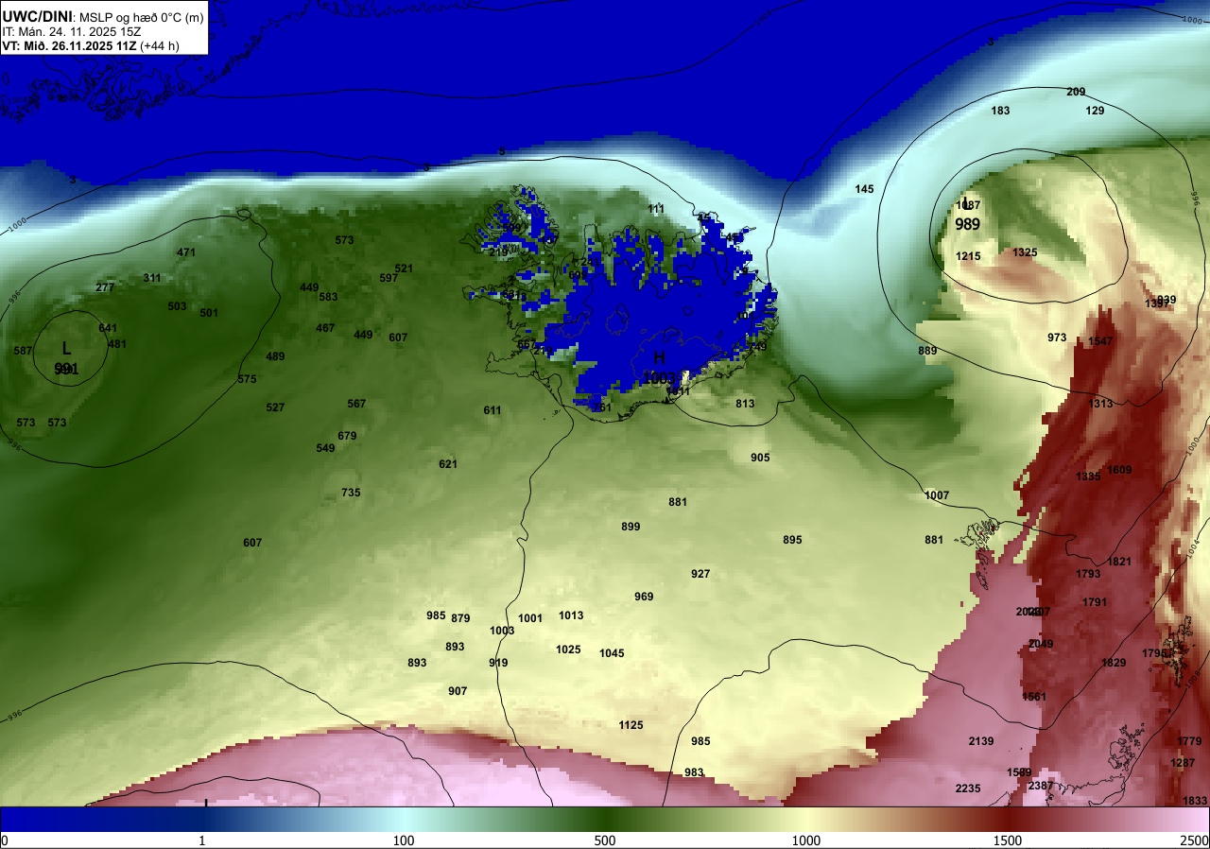Select the height value 969
The width and height of the screenshot is (1210, 849).
(644, 597)
